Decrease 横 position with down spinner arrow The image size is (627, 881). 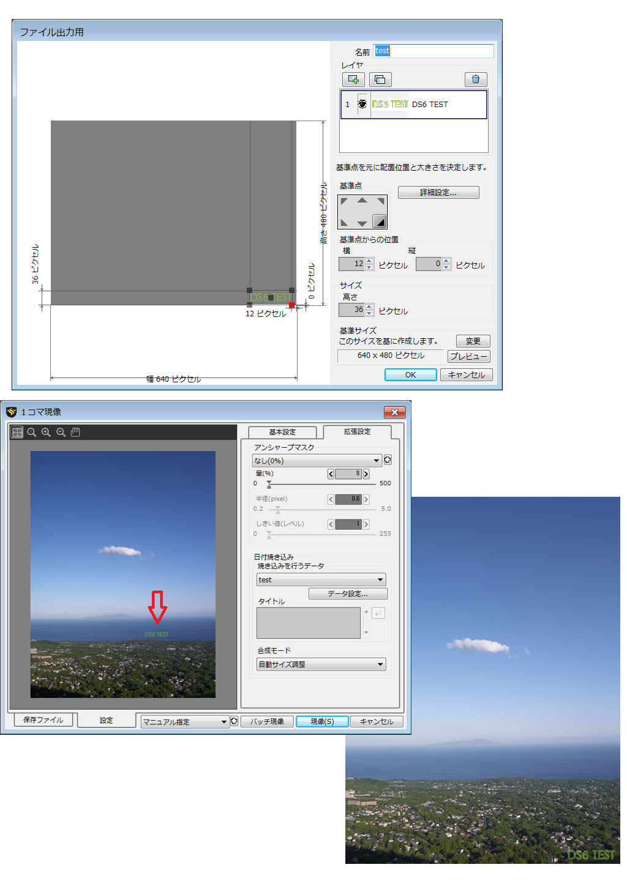[x=369, y=267]
